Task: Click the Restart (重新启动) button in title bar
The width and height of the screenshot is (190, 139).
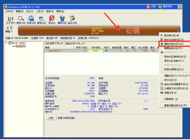Action: [165, 6]
